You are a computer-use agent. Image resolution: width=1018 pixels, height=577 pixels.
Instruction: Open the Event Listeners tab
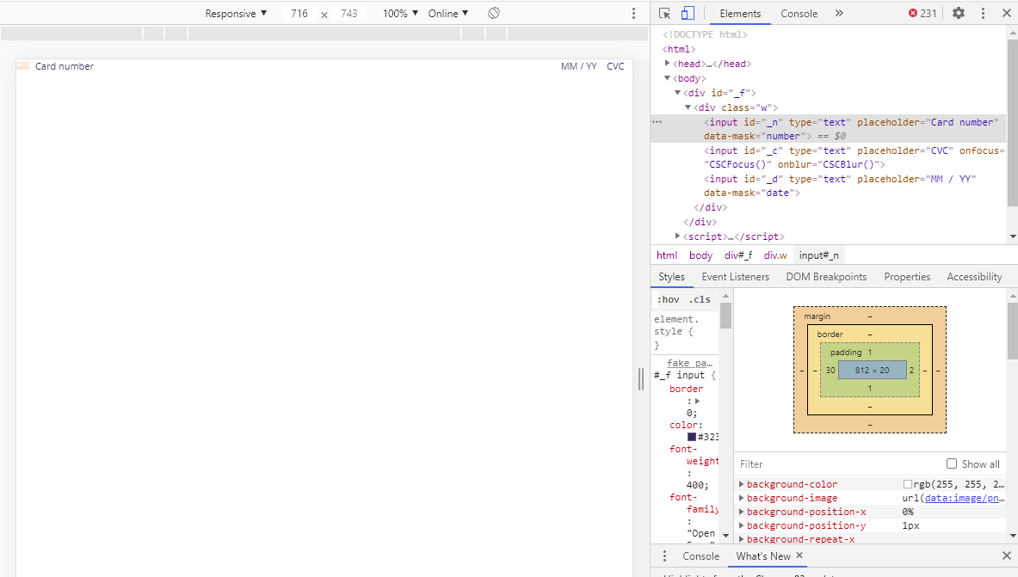click(x=735, y=277)
